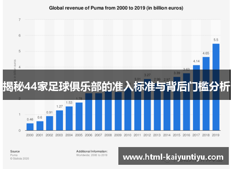Click the y-axis tick label 7
233x169 pixels.
pos(20,20)
